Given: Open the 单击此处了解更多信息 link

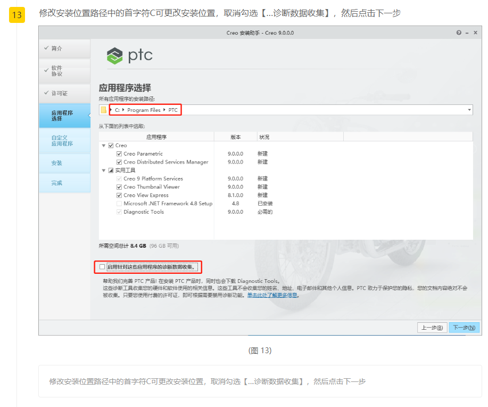Looking at the screenshot, I should click(x=272, y=295).
